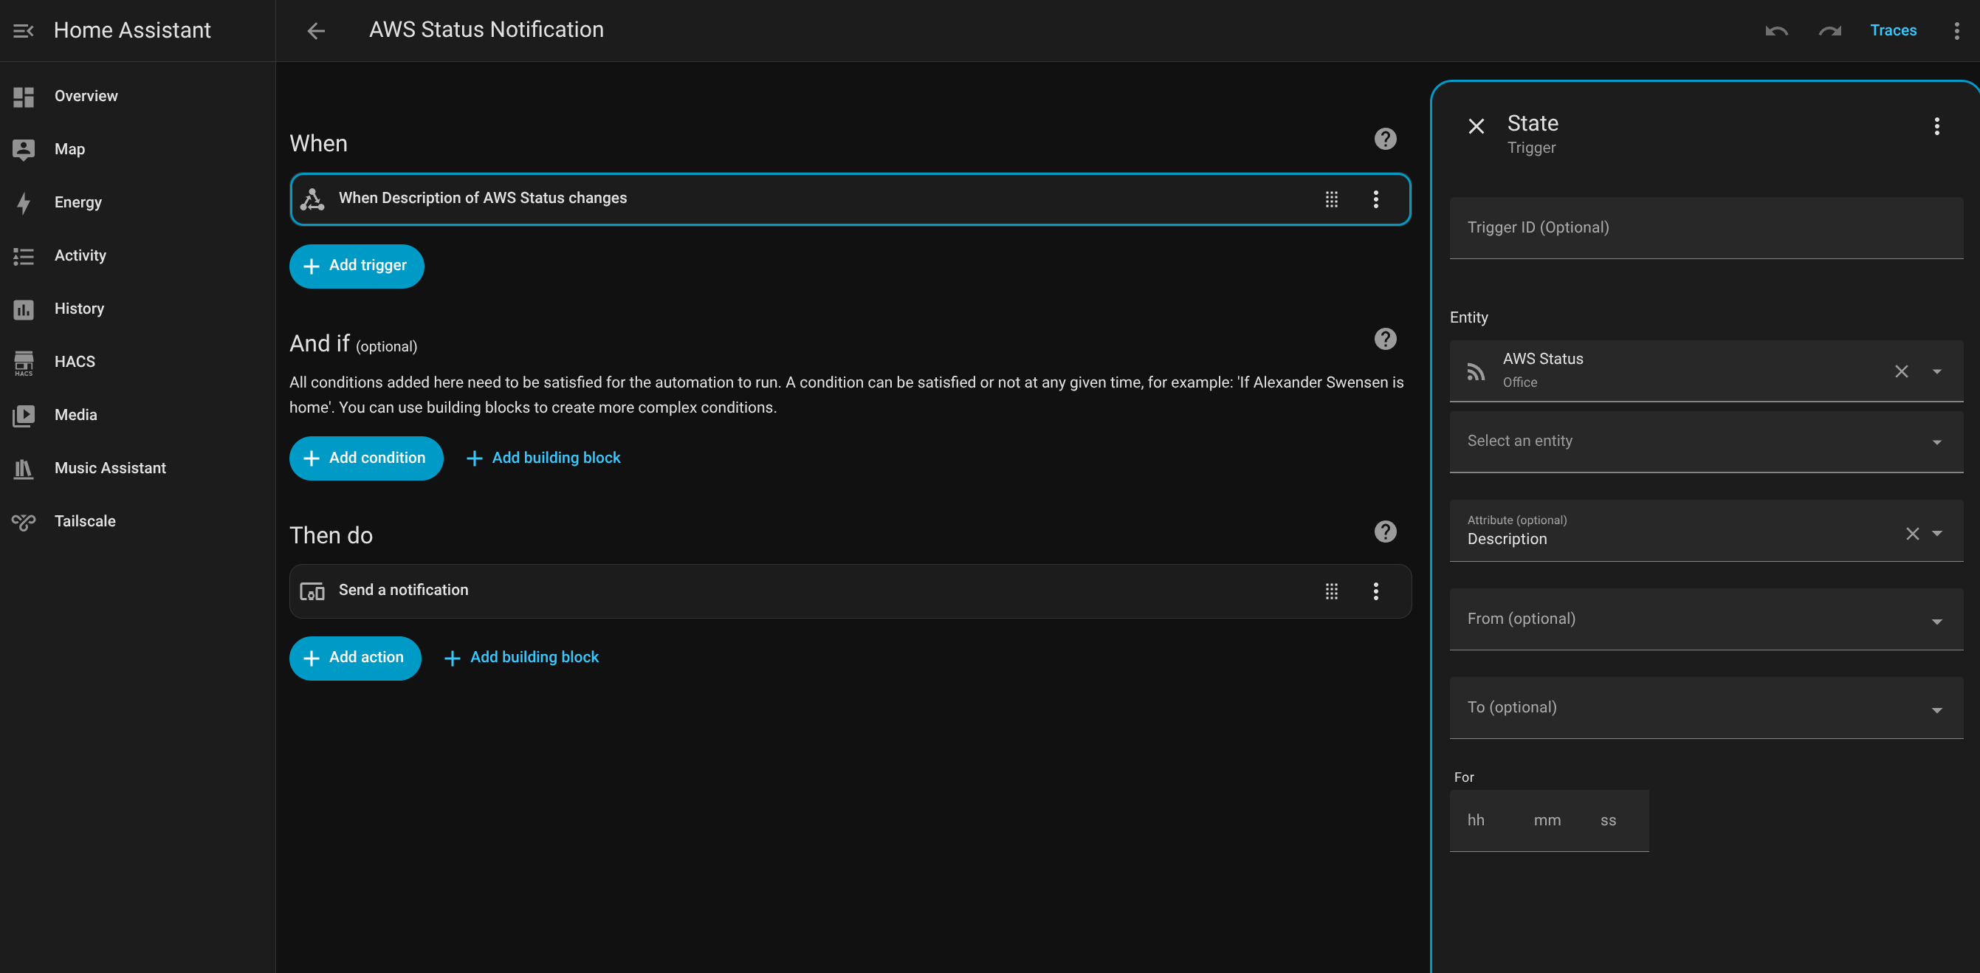Click the back arrow next to automation title

(x=316, y=31)
